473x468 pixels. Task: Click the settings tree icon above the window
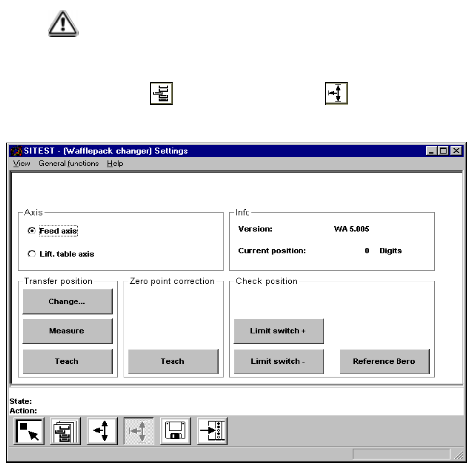[161, 94]
